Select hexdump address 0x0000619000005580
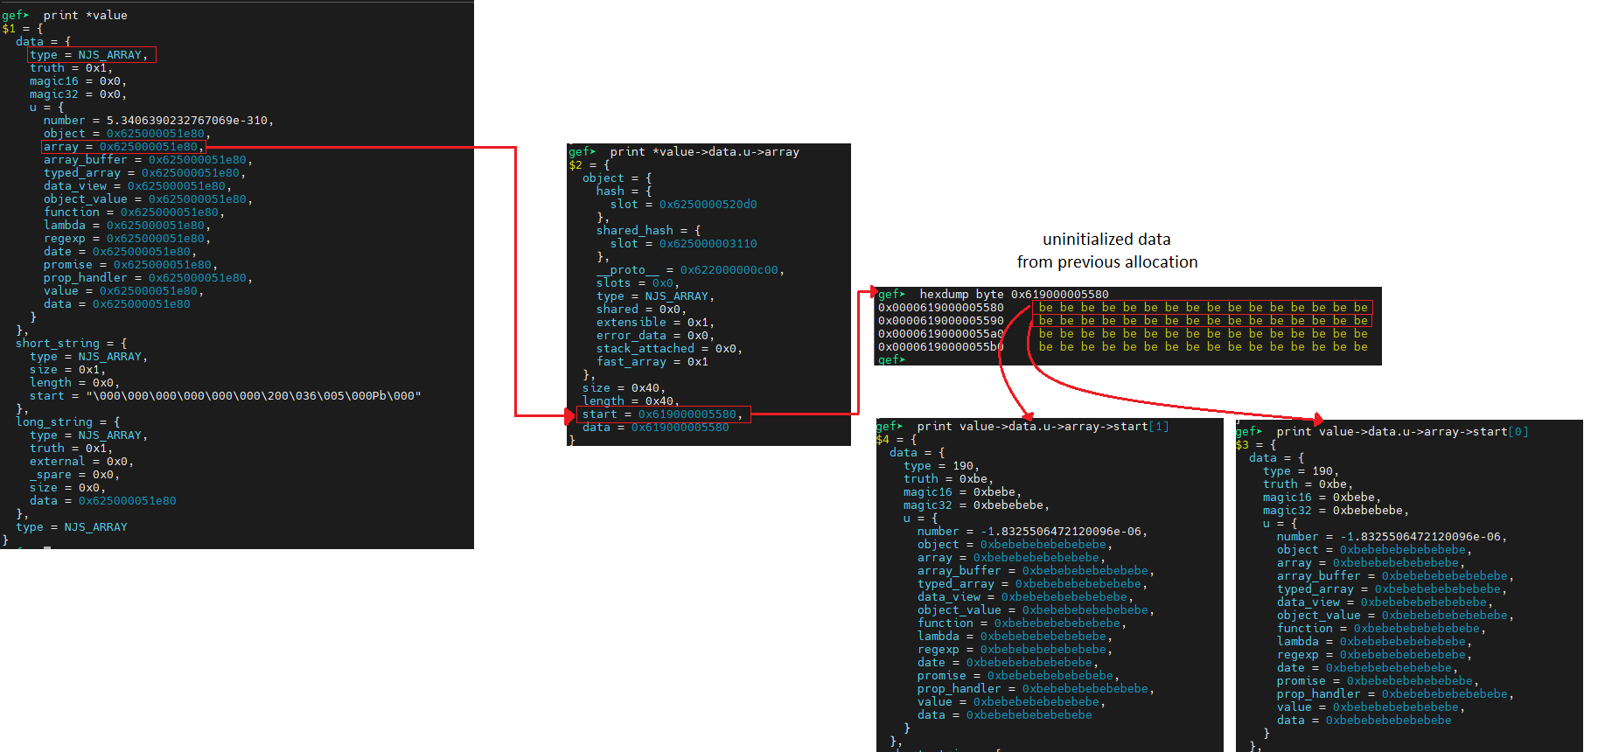1598x752 pixels. pyautogui.click(x=940, y=307)
